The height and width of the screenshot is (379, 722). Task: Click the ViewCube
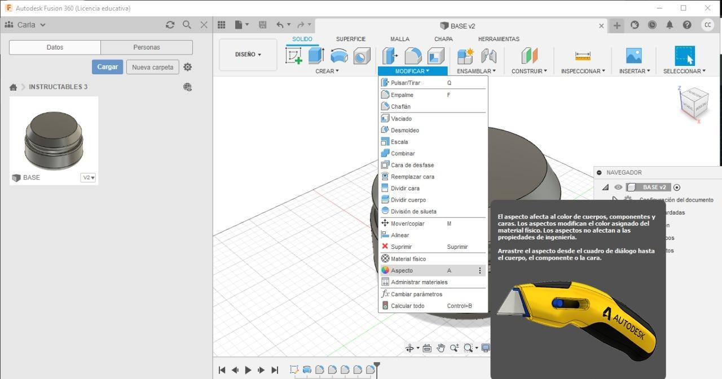click(694, 105)
